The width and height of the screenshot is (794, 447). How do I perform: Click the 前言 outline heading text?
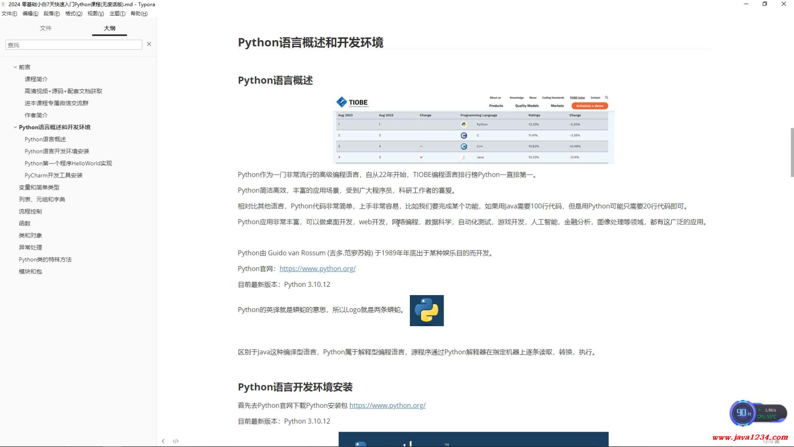24,67
